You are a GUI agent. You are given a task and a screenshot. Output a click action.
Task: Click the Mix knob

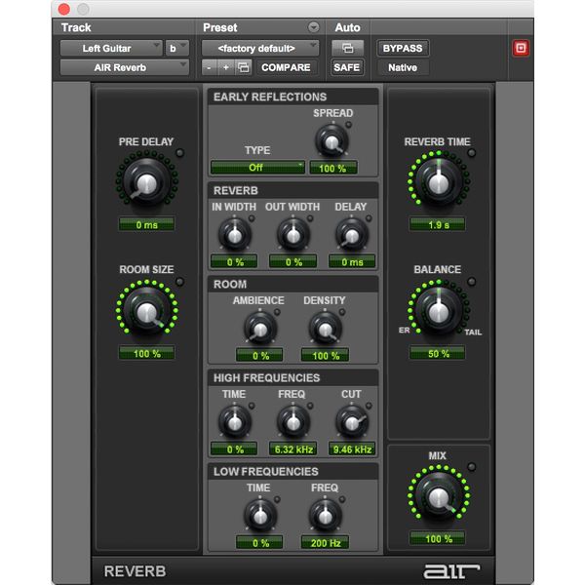point(439,496)
